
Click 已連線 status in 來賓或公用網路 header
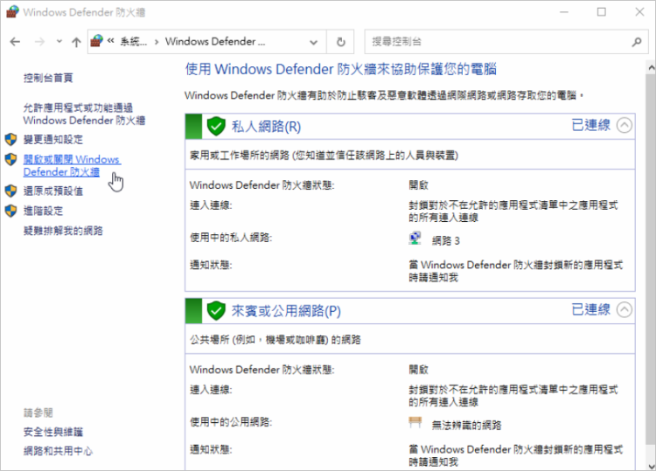(591, 309)
